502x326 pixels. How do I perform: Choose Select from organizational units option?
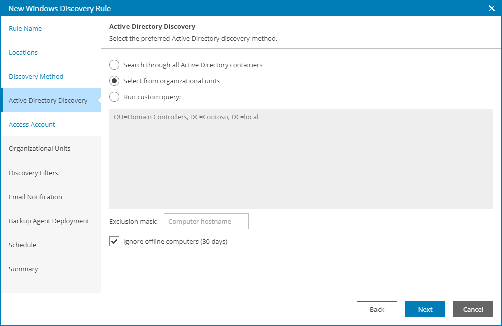(114, 81)
